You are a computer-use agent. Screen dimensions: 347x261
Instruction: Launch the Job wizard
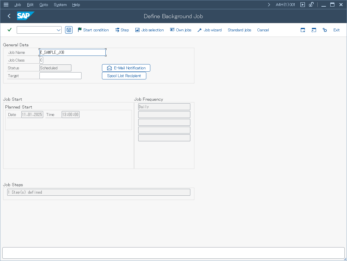(209, 30)
